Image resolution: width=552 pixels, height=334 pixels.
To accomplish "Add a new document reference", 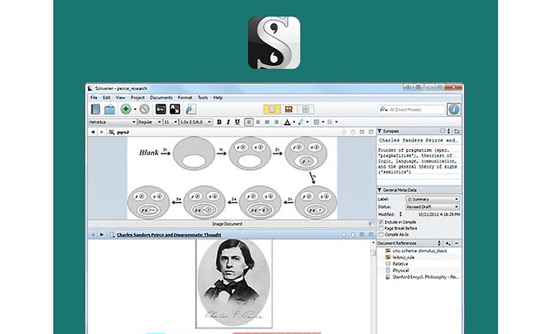I will click(x=448, y=243).
